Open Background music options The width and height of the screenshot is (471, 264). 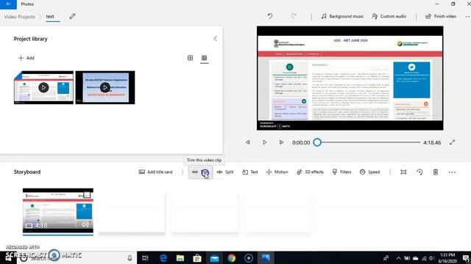pos(342,16)
